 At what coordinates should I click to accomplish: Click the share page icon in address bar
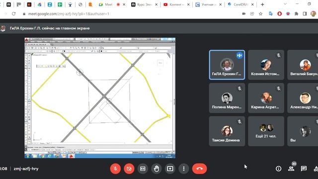tap(252, 14)
